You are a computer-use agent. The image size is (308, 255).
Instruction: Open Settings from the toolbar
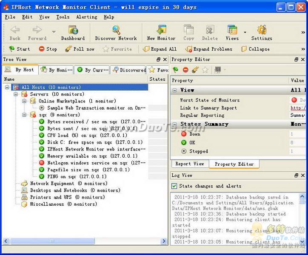point(262,33)
